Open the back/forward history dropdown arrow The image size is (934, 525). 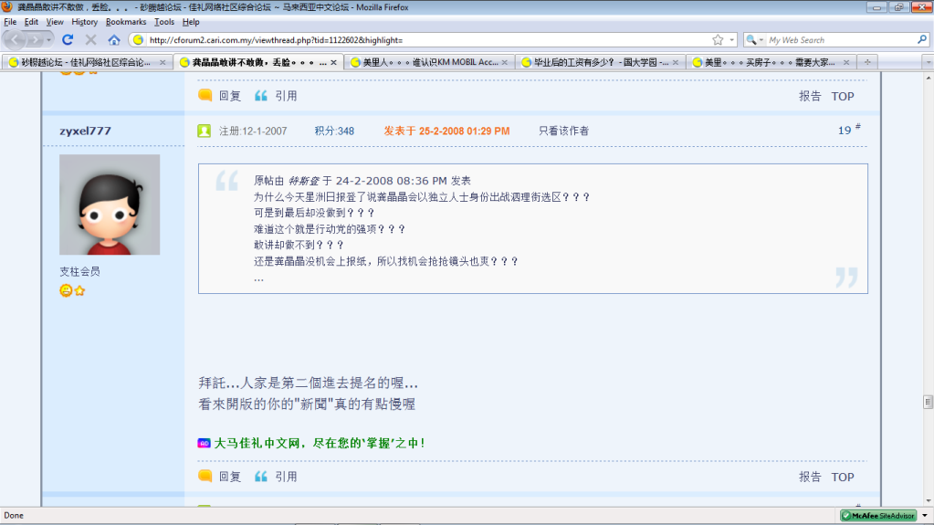(49, 40)
